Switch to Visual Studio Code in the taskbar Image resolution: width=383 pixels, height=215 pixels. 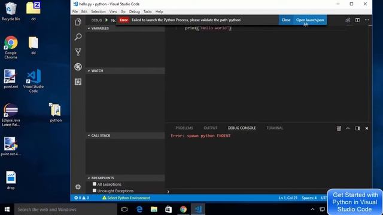tap(198, 209)
